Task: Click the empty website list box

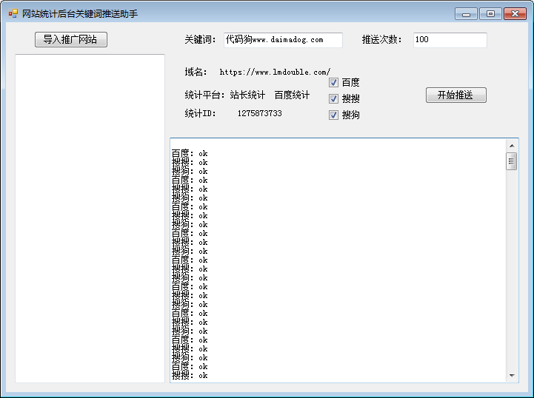Action: [90, 218]
